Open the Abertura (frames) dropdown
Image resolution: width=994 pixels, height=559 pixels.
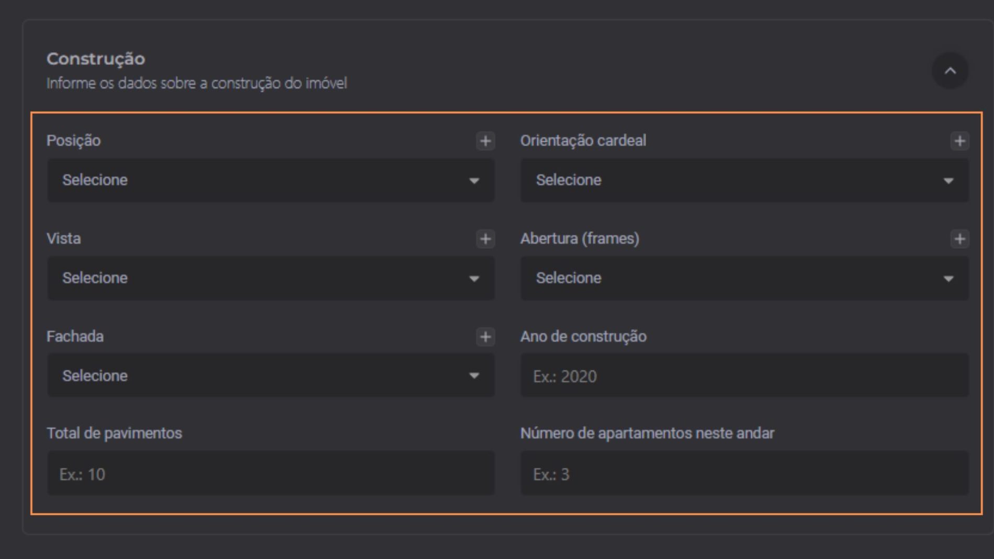(x=744, y=278)
